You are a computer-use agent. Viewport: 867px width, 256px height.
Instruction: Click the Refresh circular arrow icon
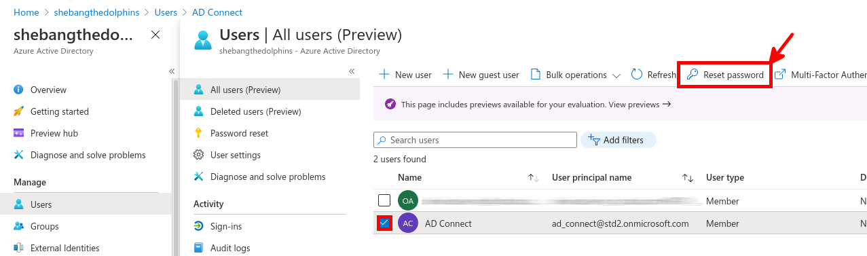coord(637,75)
